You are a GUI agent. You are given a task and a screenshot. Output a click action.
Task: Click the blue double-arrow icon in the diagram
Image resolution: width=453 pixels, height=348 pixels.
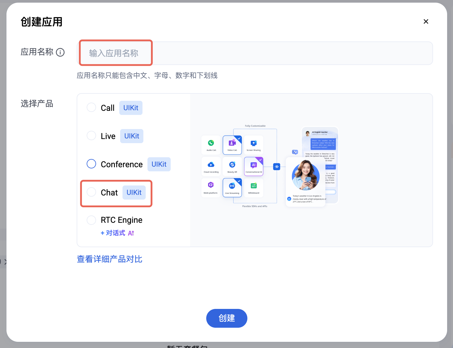[277, 167]
